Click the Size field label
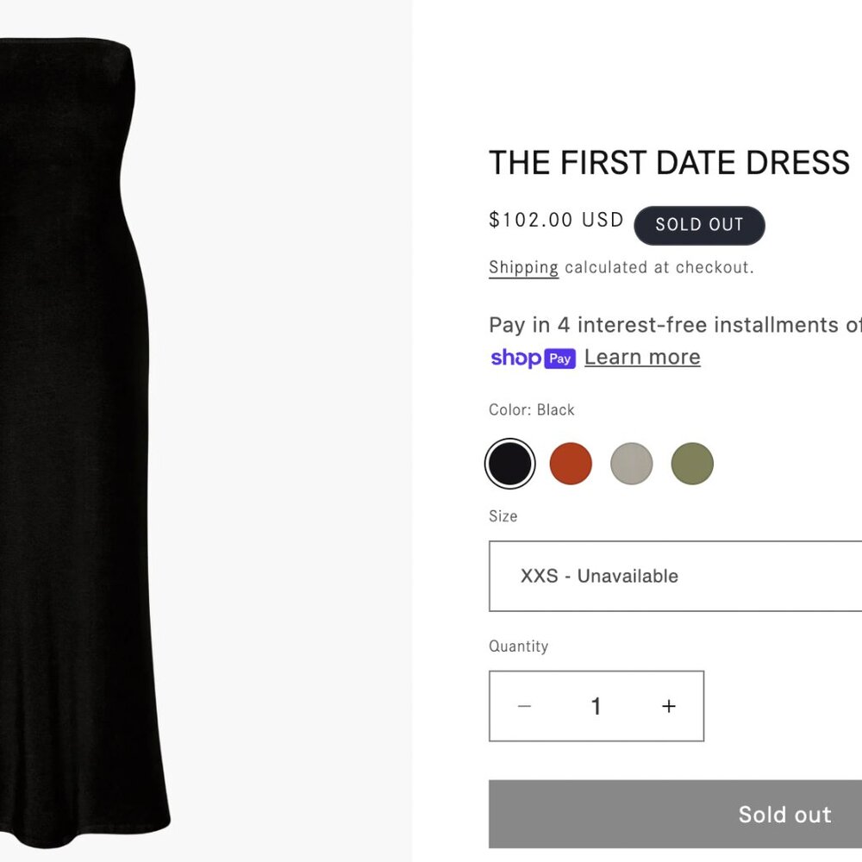Viewport: 862px width, 862px height. 503,515
